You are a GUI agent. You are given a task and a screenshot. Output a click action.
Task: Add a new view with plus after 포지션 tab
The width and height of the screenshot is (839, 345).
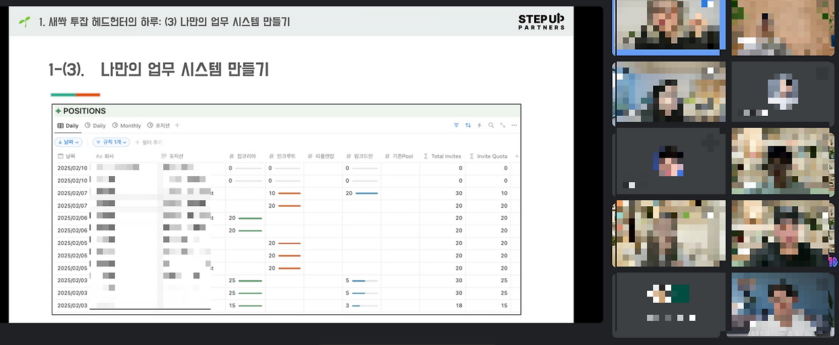[x=177, y=126]
